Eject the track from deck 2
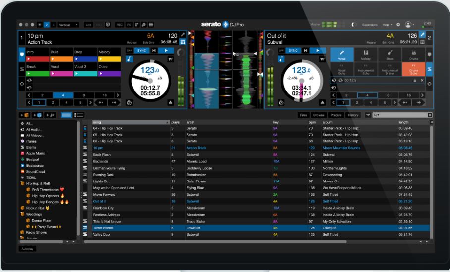The image size is (450, 272). click(x=322, y=102)
